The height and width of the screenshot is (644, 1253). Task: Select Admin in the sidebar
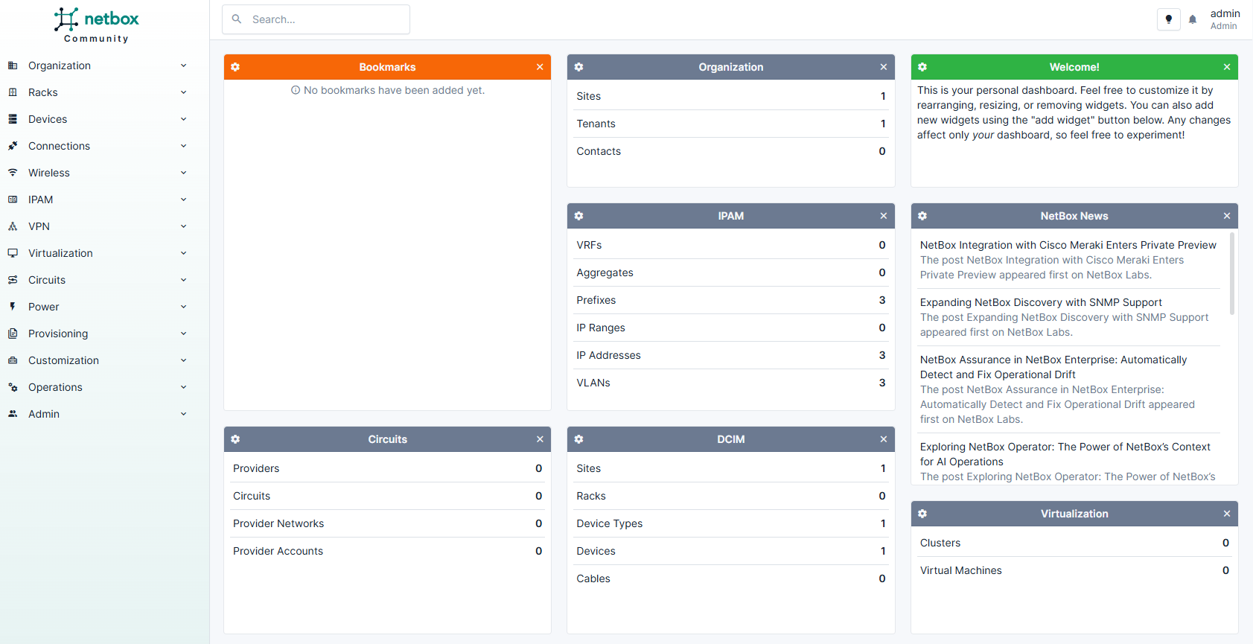(x=44, y=414)
